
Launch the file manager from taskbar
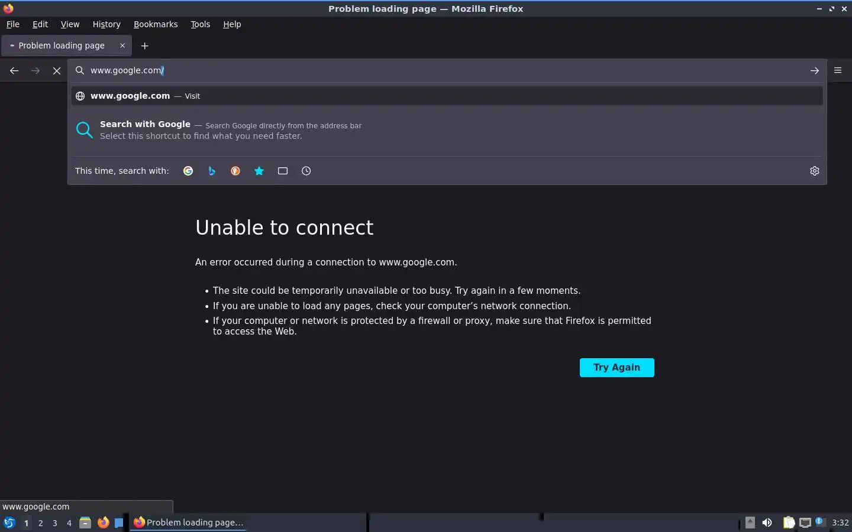(85, 523)
